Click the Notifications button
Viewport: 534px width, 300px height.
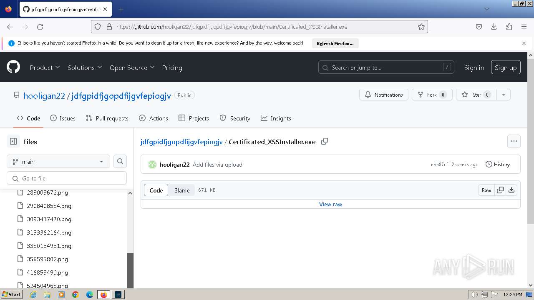coord(384,95)
